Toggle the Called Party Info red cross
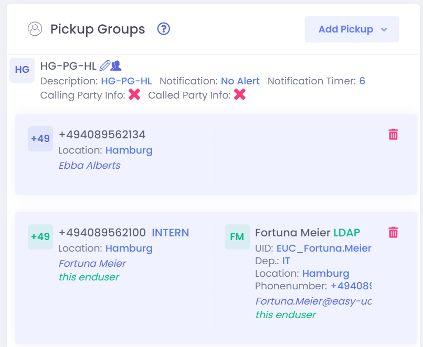423x347 pixels. coord(240,95)
